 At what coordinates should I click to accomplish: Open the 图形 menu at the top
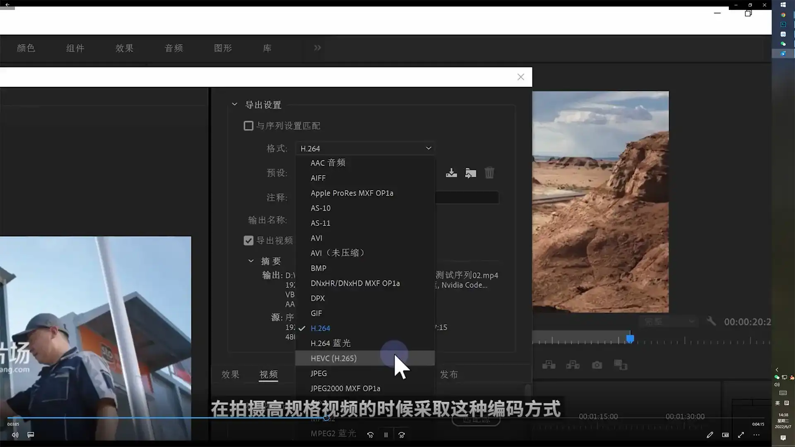223,48
